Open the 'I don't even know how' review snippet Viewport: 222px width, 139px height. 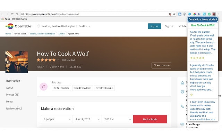coord(203,111)
